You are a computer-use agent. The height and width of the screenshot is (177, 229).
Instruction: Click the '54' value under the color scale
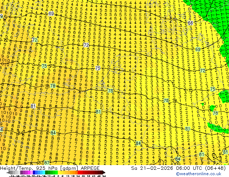pyautogui.click(x=104, y=176)
